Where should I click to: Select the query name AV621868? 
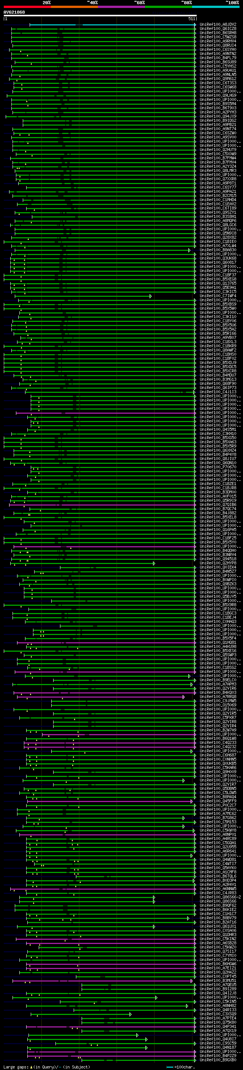coord(14,12)
